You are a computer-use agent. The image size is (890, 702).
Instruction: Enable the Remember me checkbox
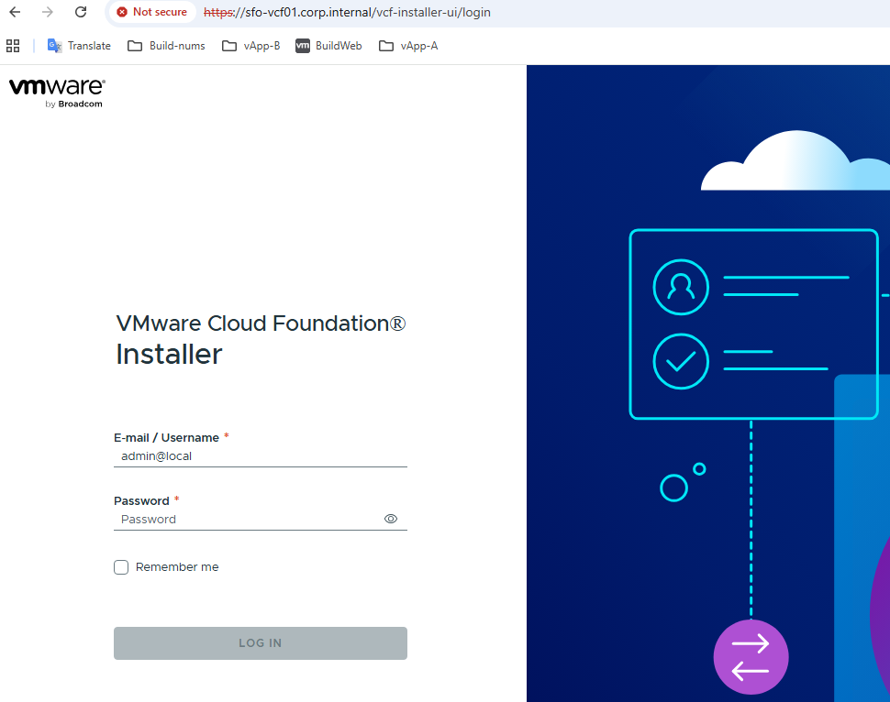(x=121, y=567)
